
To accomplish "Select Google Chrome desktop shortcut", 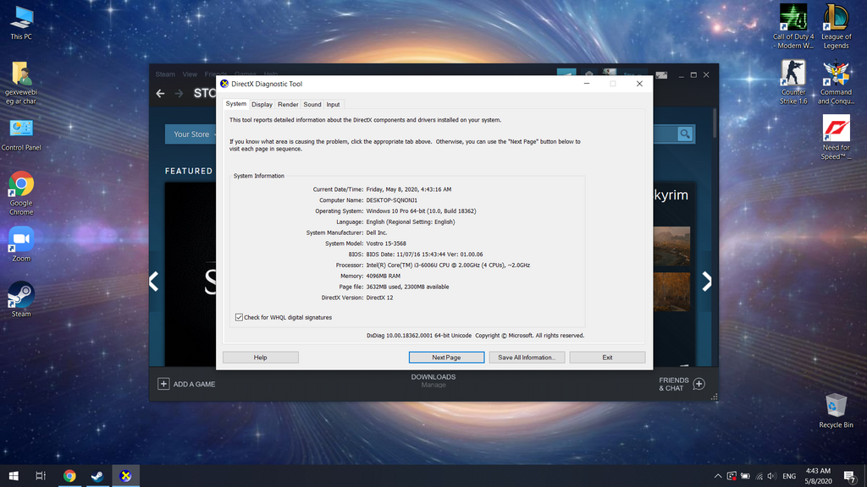I will (x=21, y=194).
